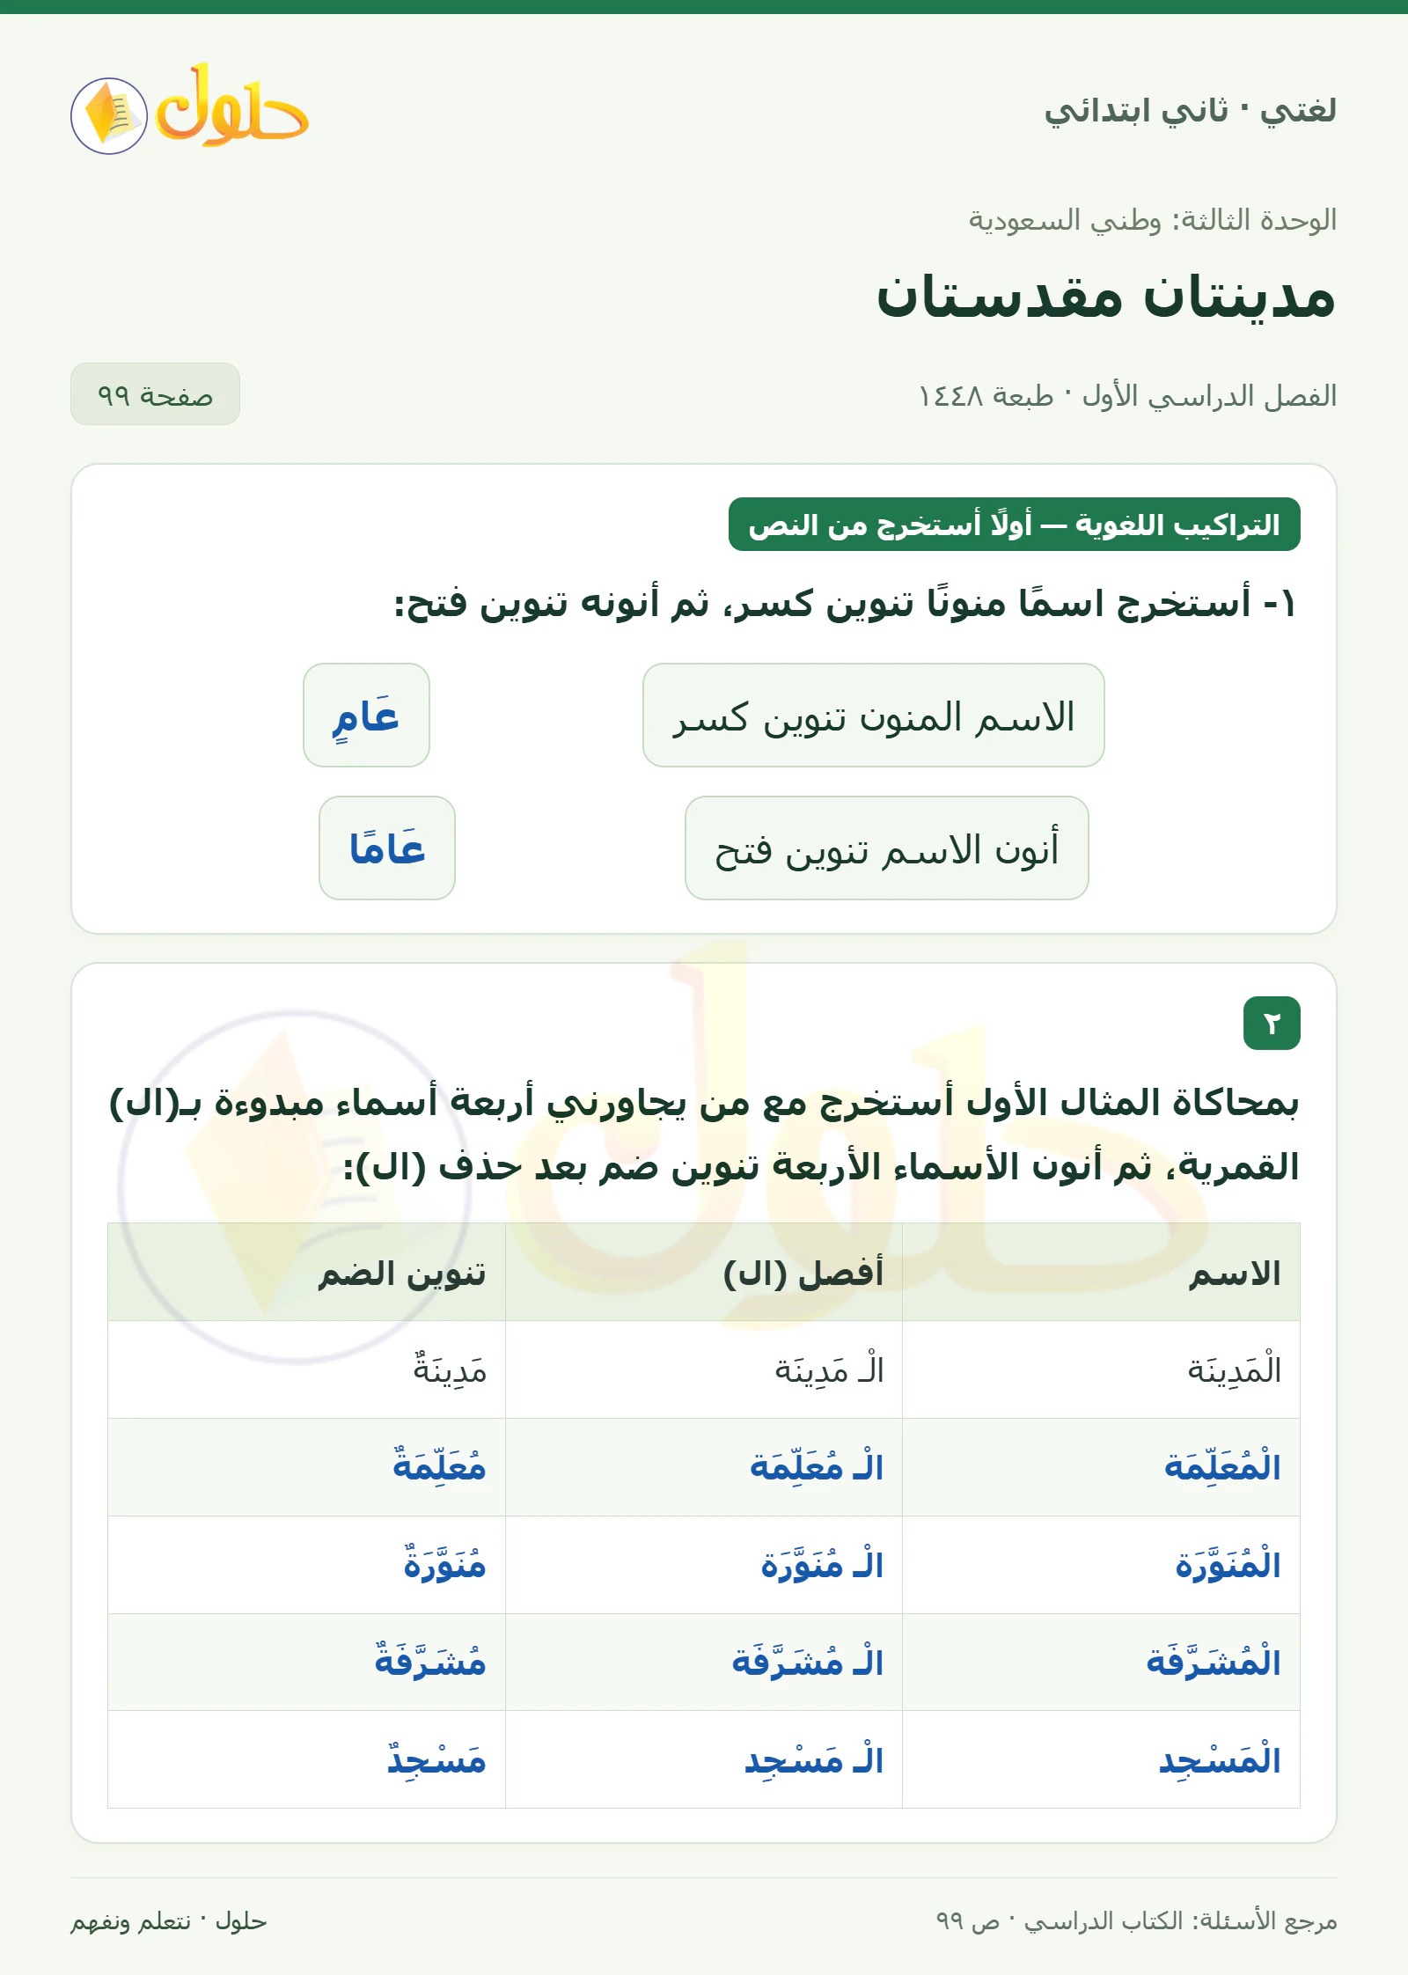Click the cell الْـ مَدِينَة

(704, 1369)
